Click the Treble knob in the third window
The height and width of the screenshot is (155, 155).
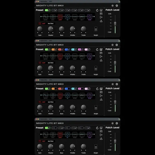(83, 107)
